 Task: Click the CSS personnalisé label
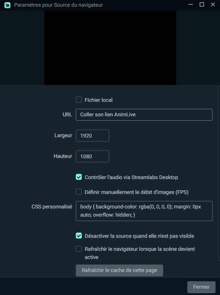(x=52, y=207)
